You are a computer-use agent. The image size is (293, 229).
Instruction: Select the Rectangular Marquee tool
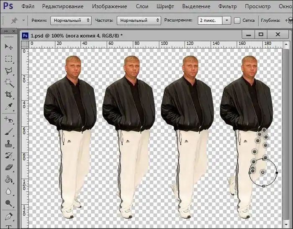[8, 59]
